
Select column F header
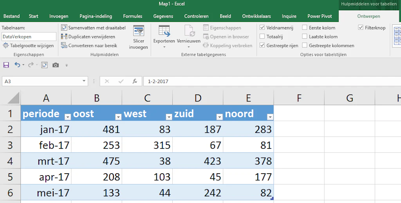pyautogui.click(x=299, y=98)
